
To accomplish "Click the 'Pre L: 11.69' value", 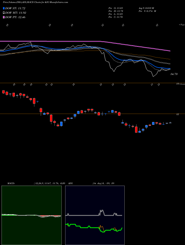I will point(116,14).
